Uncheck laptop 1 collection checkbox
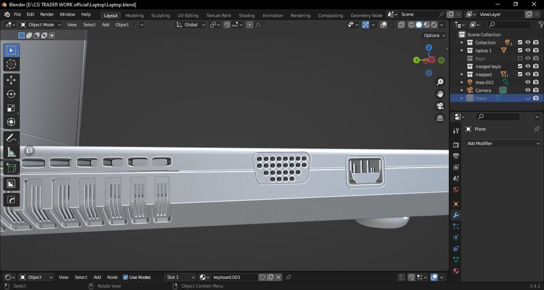The image size is (544, 290). point(520,51)
